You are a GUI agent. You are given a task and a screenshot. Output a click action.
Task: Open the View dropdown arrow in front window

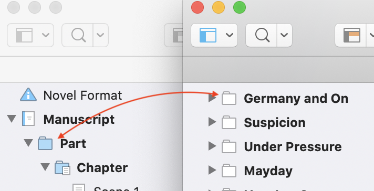point(230,35)
